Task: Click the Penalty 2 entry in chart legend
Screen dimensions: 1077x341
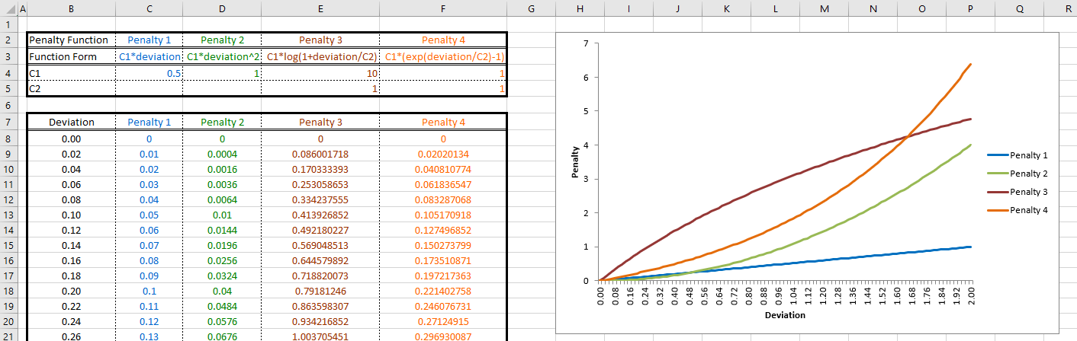Action: pyautogui.click(x=1029, y=173)
